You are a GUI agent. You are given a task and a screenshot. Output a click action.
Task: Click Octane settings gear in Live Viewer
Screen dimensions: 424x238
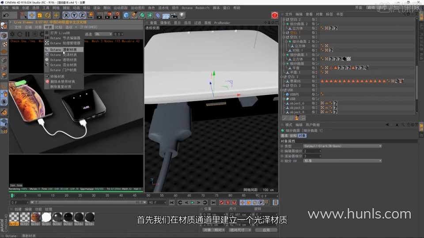[12, 34]
